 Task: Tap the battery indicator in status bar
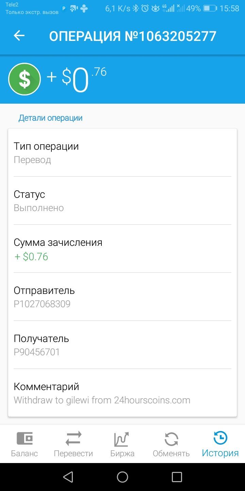(x=210, y=9)
